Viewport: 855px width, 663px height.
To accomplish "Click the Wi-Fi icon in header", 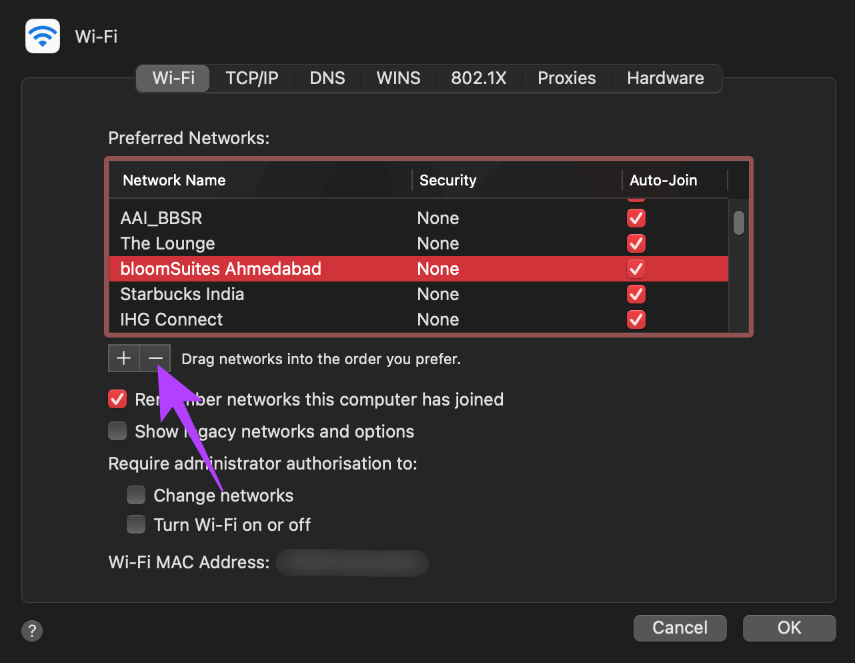I will coord(43,36).
